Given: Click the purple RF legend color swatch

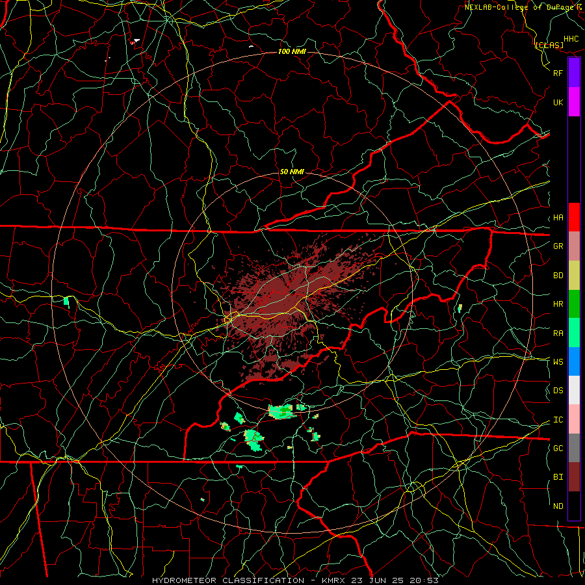Looking at the screenshot, I should (x=574, y=73).
